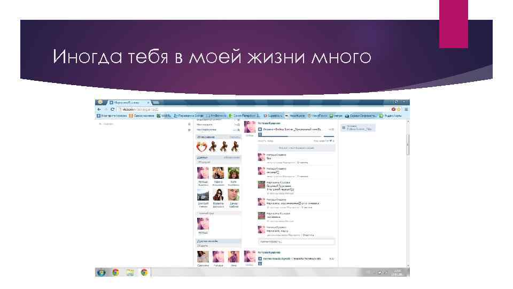Open the friend with the landscape photo
Viewport: 513px width, 289px height.
203,195
